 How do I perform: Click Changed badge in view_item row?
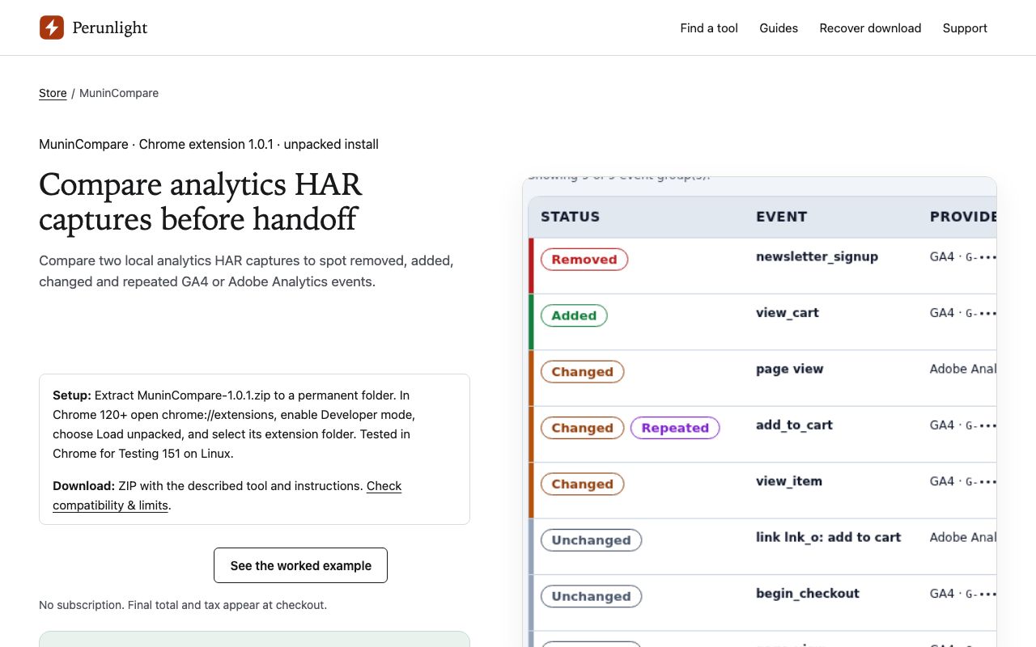tap(582, 484)
